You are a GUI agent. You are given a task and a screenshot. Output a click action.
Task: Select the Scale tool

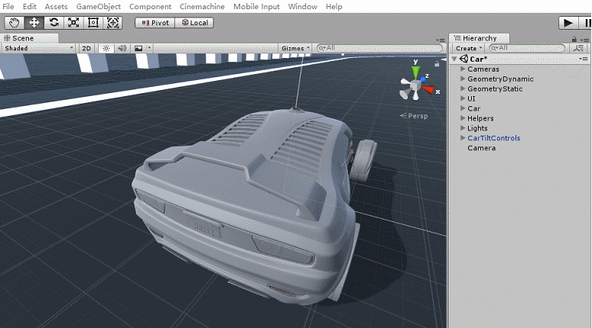coord(73,23)
